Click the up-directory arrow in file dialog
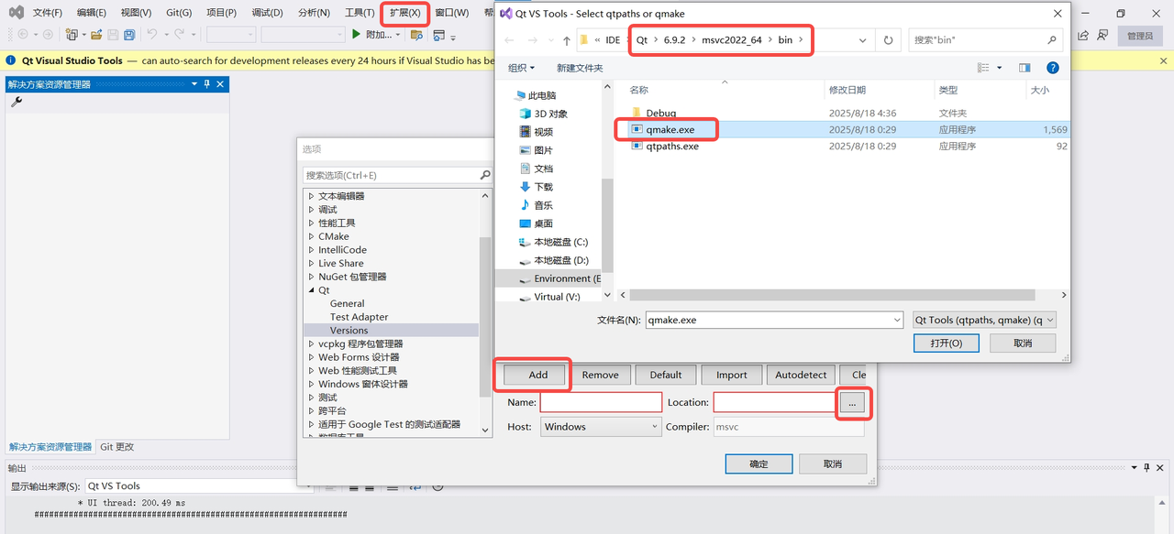 [x=567, y=40]
